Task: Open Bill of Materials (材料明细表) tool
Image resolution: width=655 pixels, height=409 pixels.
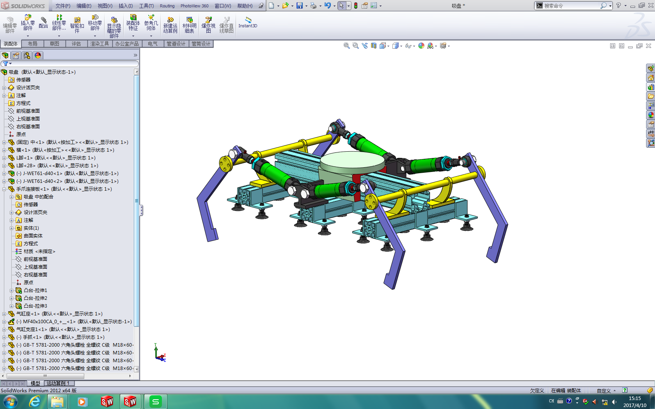Action: click(189, 25)
